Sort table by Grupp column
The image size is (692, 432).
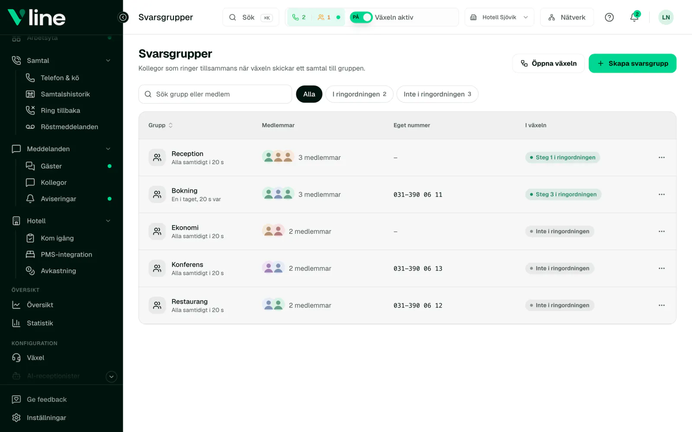pyautogui.click(x=160, y=125)
